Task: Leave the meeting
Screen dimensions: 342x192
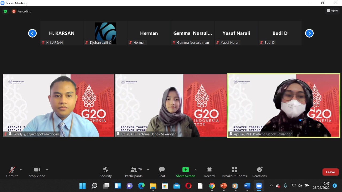Action: point(330,172)
